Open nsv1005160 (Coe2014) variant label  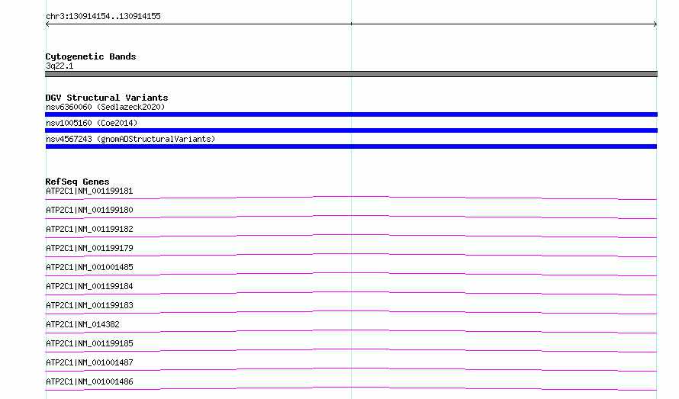(92, 123)
